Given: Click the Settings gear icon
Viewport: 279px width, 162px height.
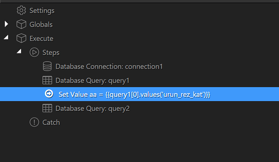Looking at the screenshot, I should [21, 10].
